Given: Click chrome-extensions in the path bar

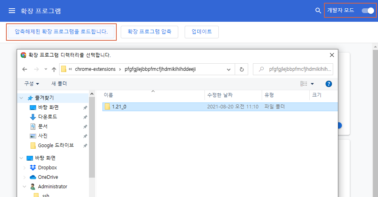Looking at the screenshot, I should click(95, 69).
